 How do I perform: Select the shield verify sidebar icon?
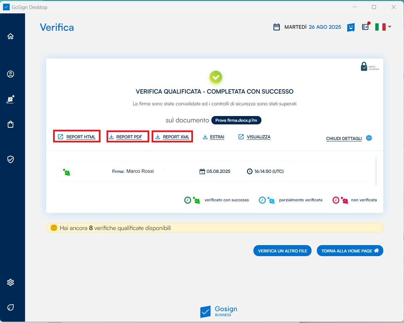(10, 159)
